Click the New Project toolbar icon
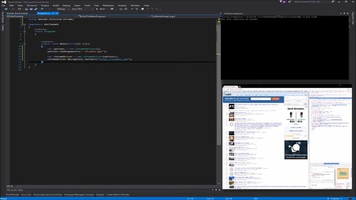This screenshot has width=356, height=200. click(x=19, y=9)
